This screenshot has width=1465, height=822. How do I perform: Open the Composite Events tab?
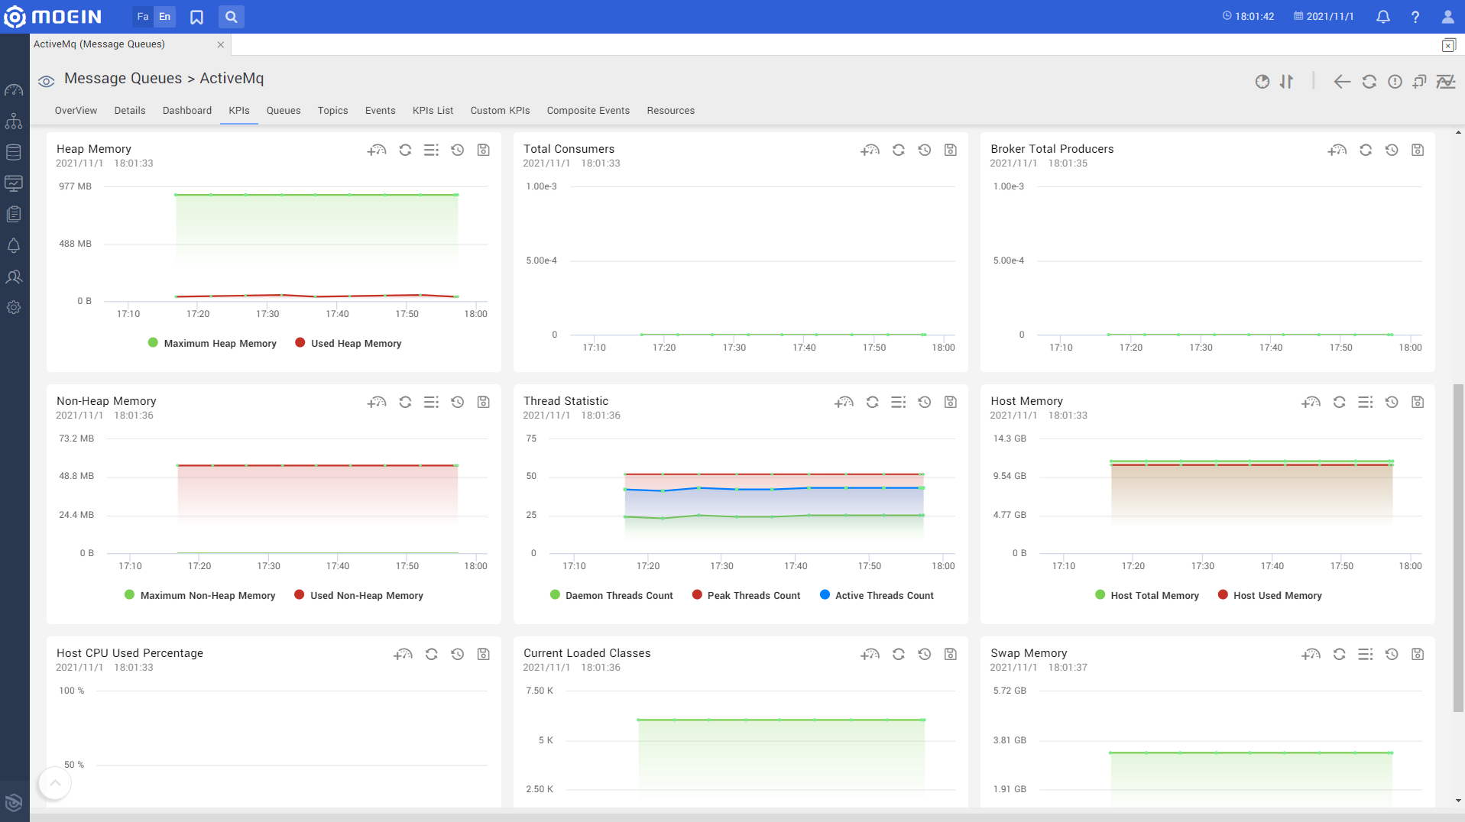coord(588,111)
